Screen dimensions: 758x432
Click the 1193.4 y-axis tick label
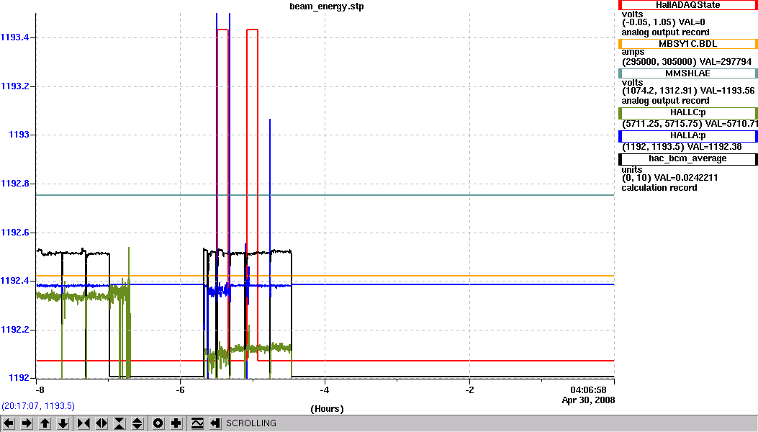(x=15, y=37)
